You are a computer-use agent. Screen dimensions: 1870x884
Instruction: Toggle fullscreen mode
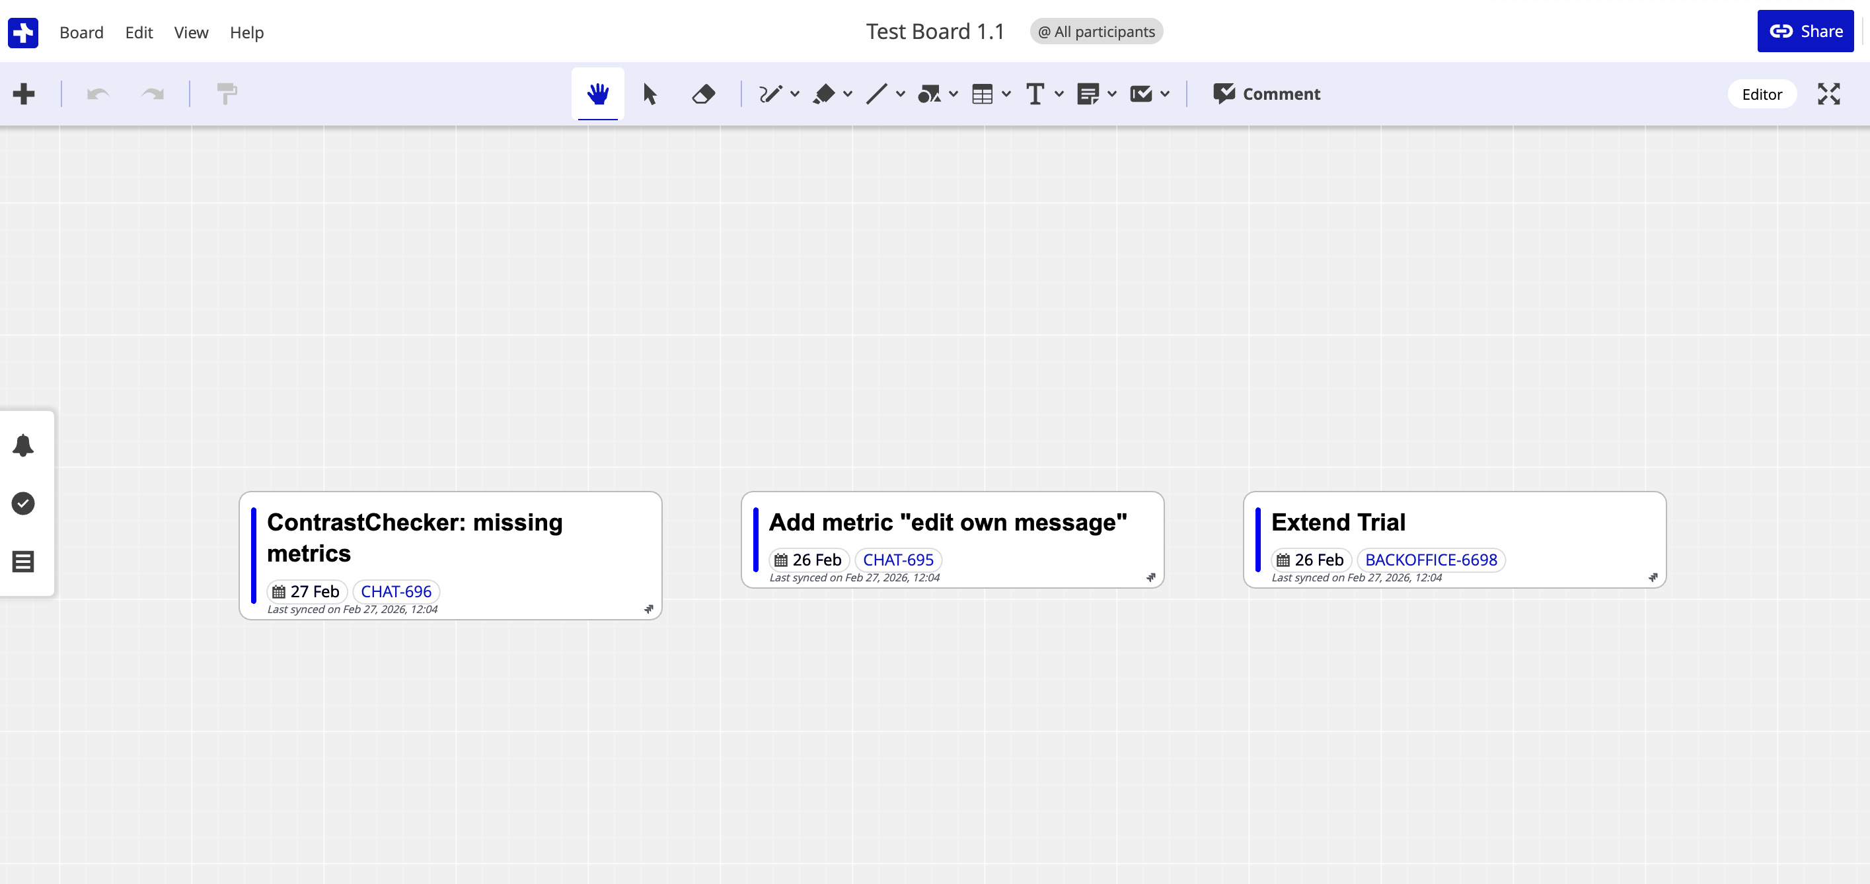click(1829, 94)
